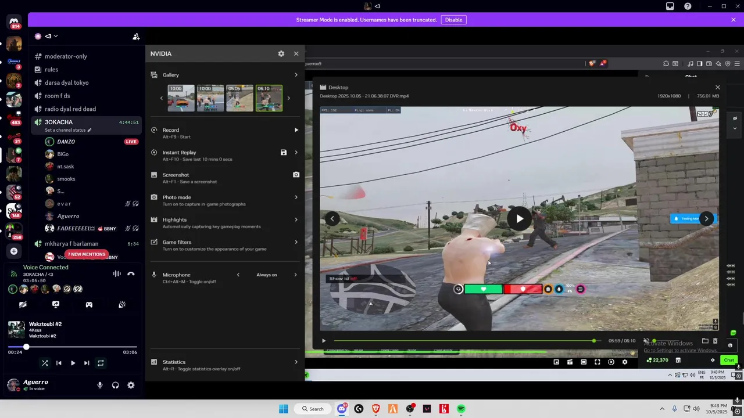Capture a screenshot with camera icon
Viewport: 744px width, 418px height.
(x=296, y=175)
